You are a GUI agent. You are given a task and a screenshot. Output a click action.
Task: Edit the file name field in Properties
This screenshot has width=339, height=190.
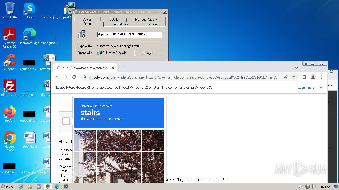(130, 34)
